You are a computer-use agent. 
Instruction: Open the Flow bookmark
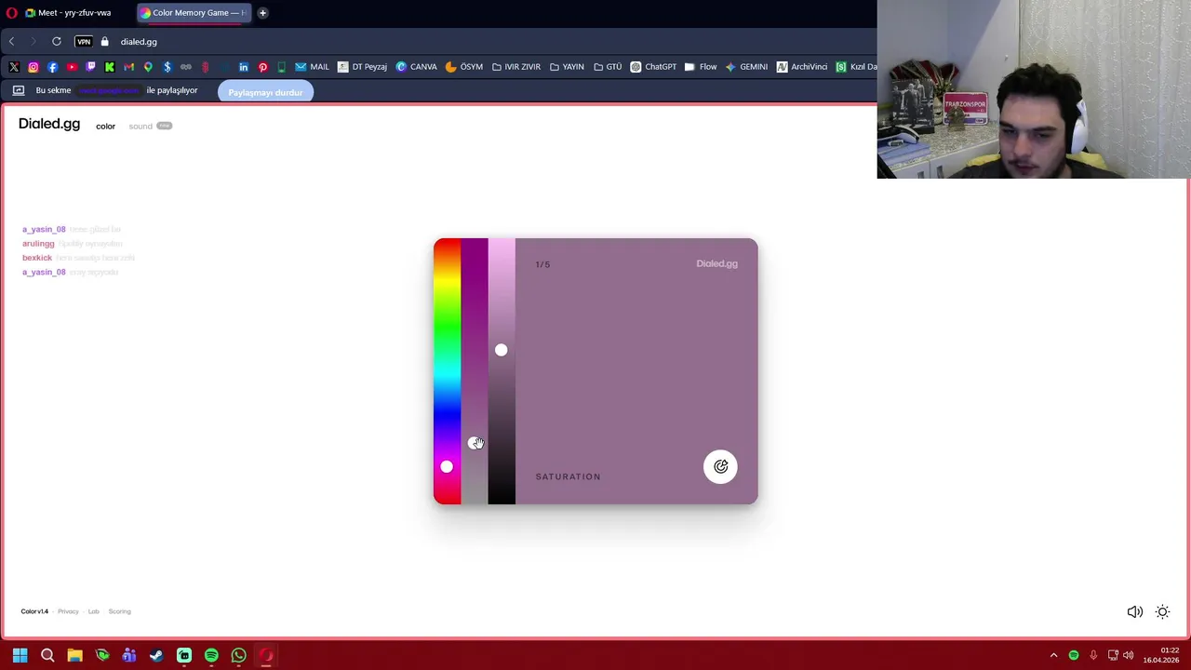coord(701,67)
